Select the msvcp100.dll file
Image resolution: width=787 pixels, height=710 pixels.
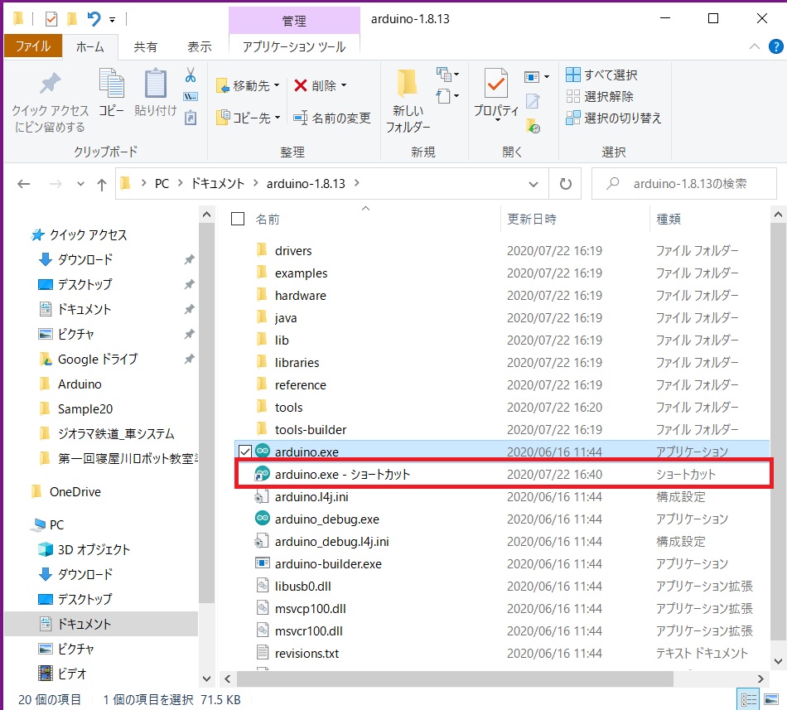point(310,608)
